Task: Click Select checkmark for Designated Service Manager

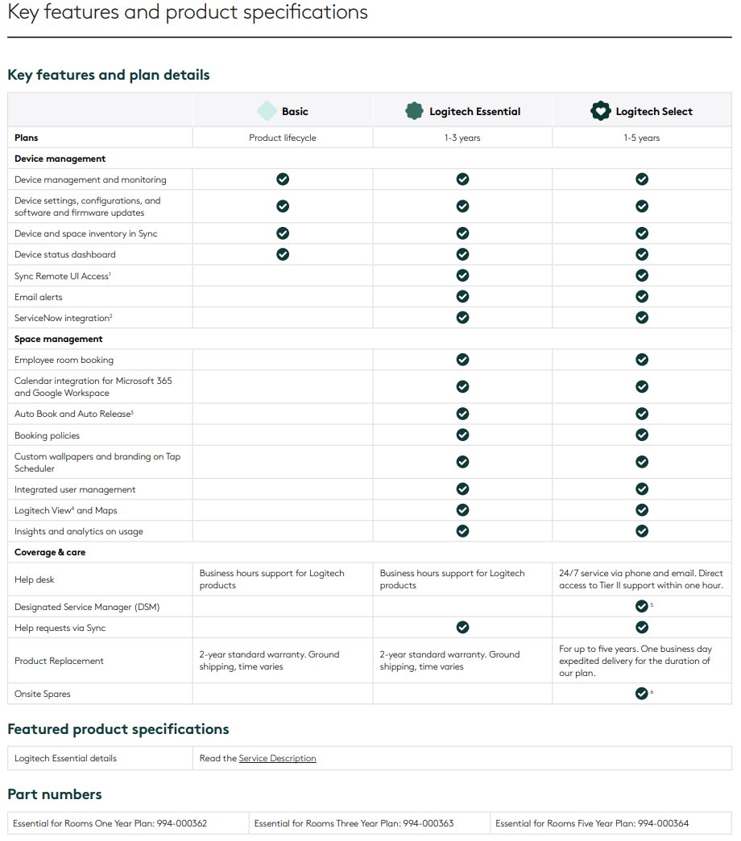Action: tap(641, 606)
